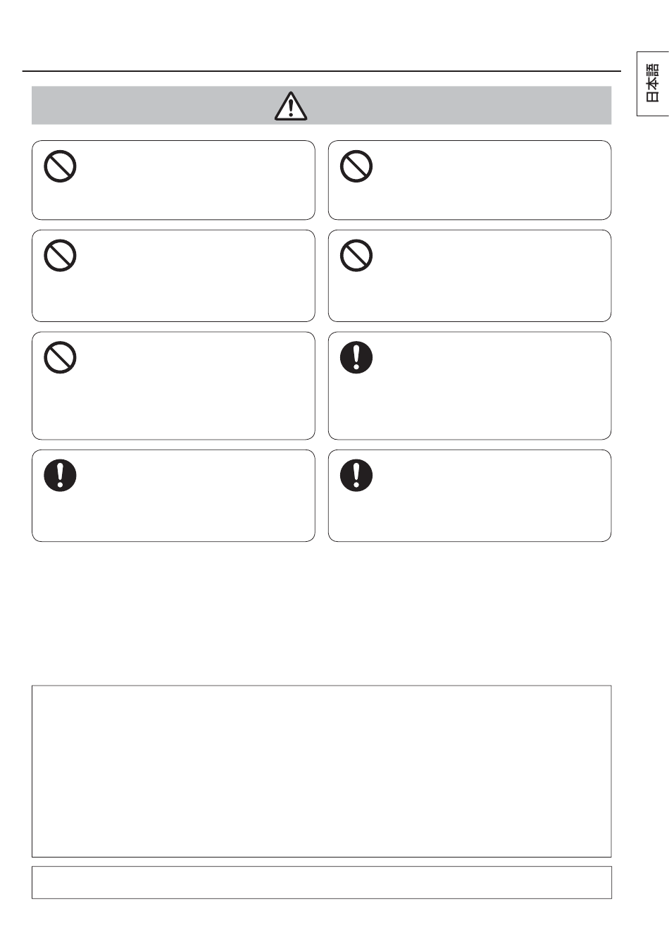Viewport: 669px width, 947px height.
Task: Click the thin bottom single-line box
Action: (322, 882)
